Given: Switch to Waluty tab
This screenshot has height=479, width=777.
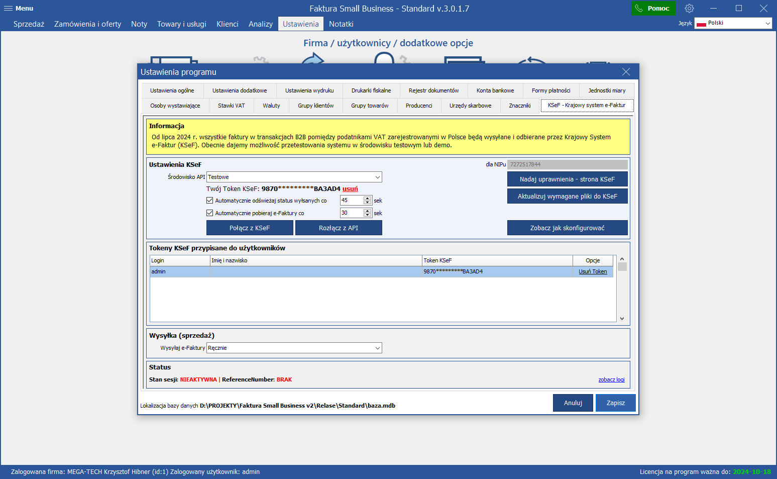Looking at the screenshot, I should point(271,106).
